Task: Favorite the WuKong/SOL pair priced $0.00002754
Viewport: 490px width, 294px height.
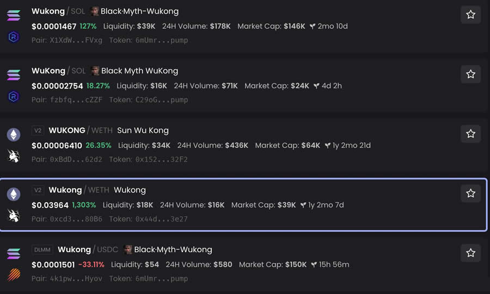Action: pyautogui.click(x=470, y=74)
